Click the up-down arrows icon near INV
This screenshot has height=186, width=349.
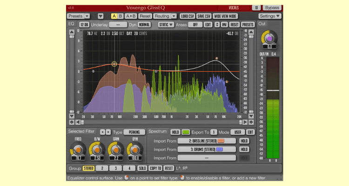217,25
